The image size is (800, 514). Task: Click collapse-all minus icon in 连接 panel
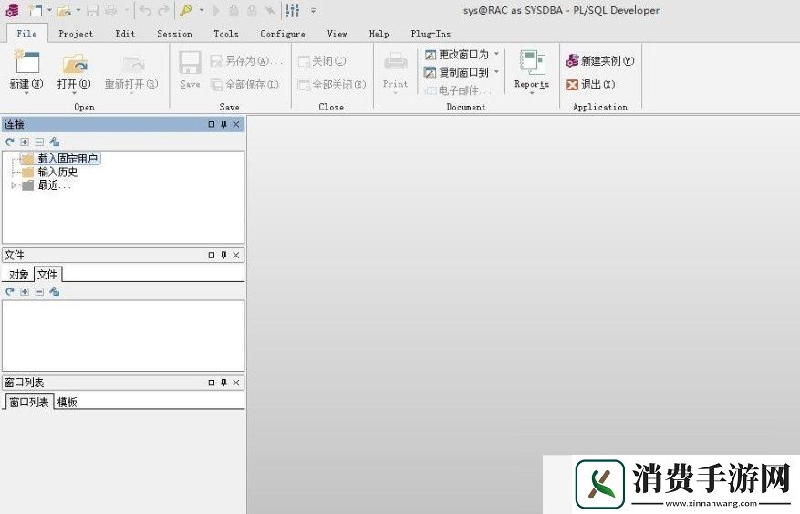click(x=39, y=142)
